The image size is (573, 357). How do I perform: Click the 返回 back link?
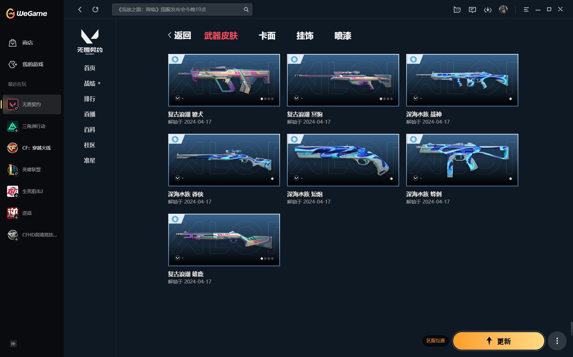coord(179,35)
